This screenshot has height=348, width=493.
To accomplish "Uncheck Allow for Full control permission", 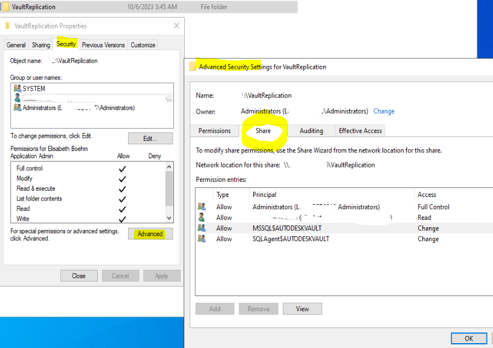I will pyautogui.click(x=123, y=169).
